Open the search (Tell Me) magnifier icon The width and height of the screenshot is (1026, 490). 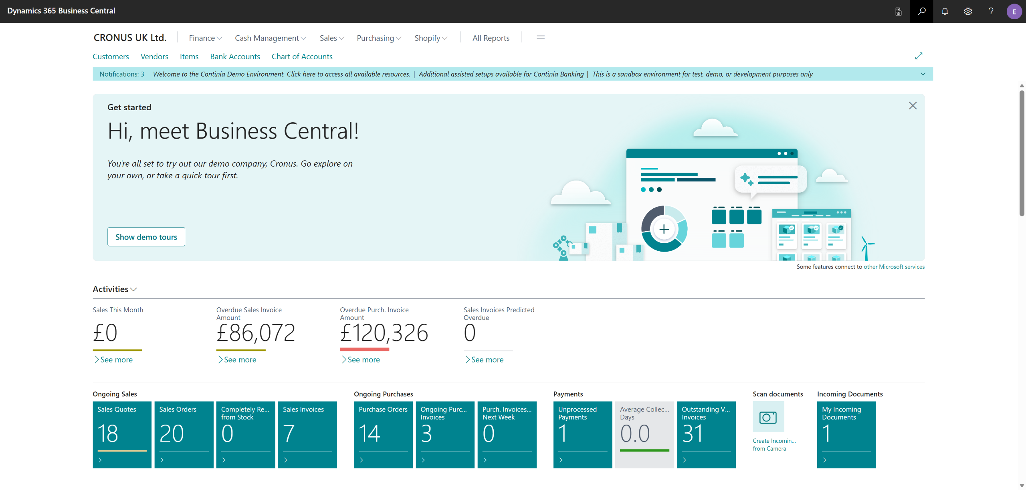[921, 11]
